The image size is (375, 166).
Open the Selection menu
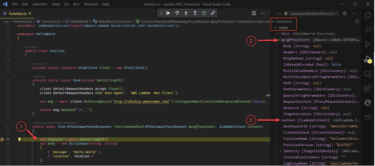pos(40,4)
